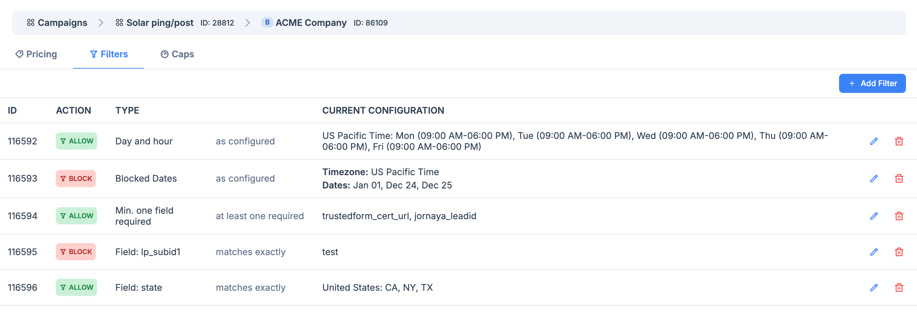The width and height of the screenshot is (917, 327).
Task: Delete filter 116592 with trash icon
Action: point(898,141)
